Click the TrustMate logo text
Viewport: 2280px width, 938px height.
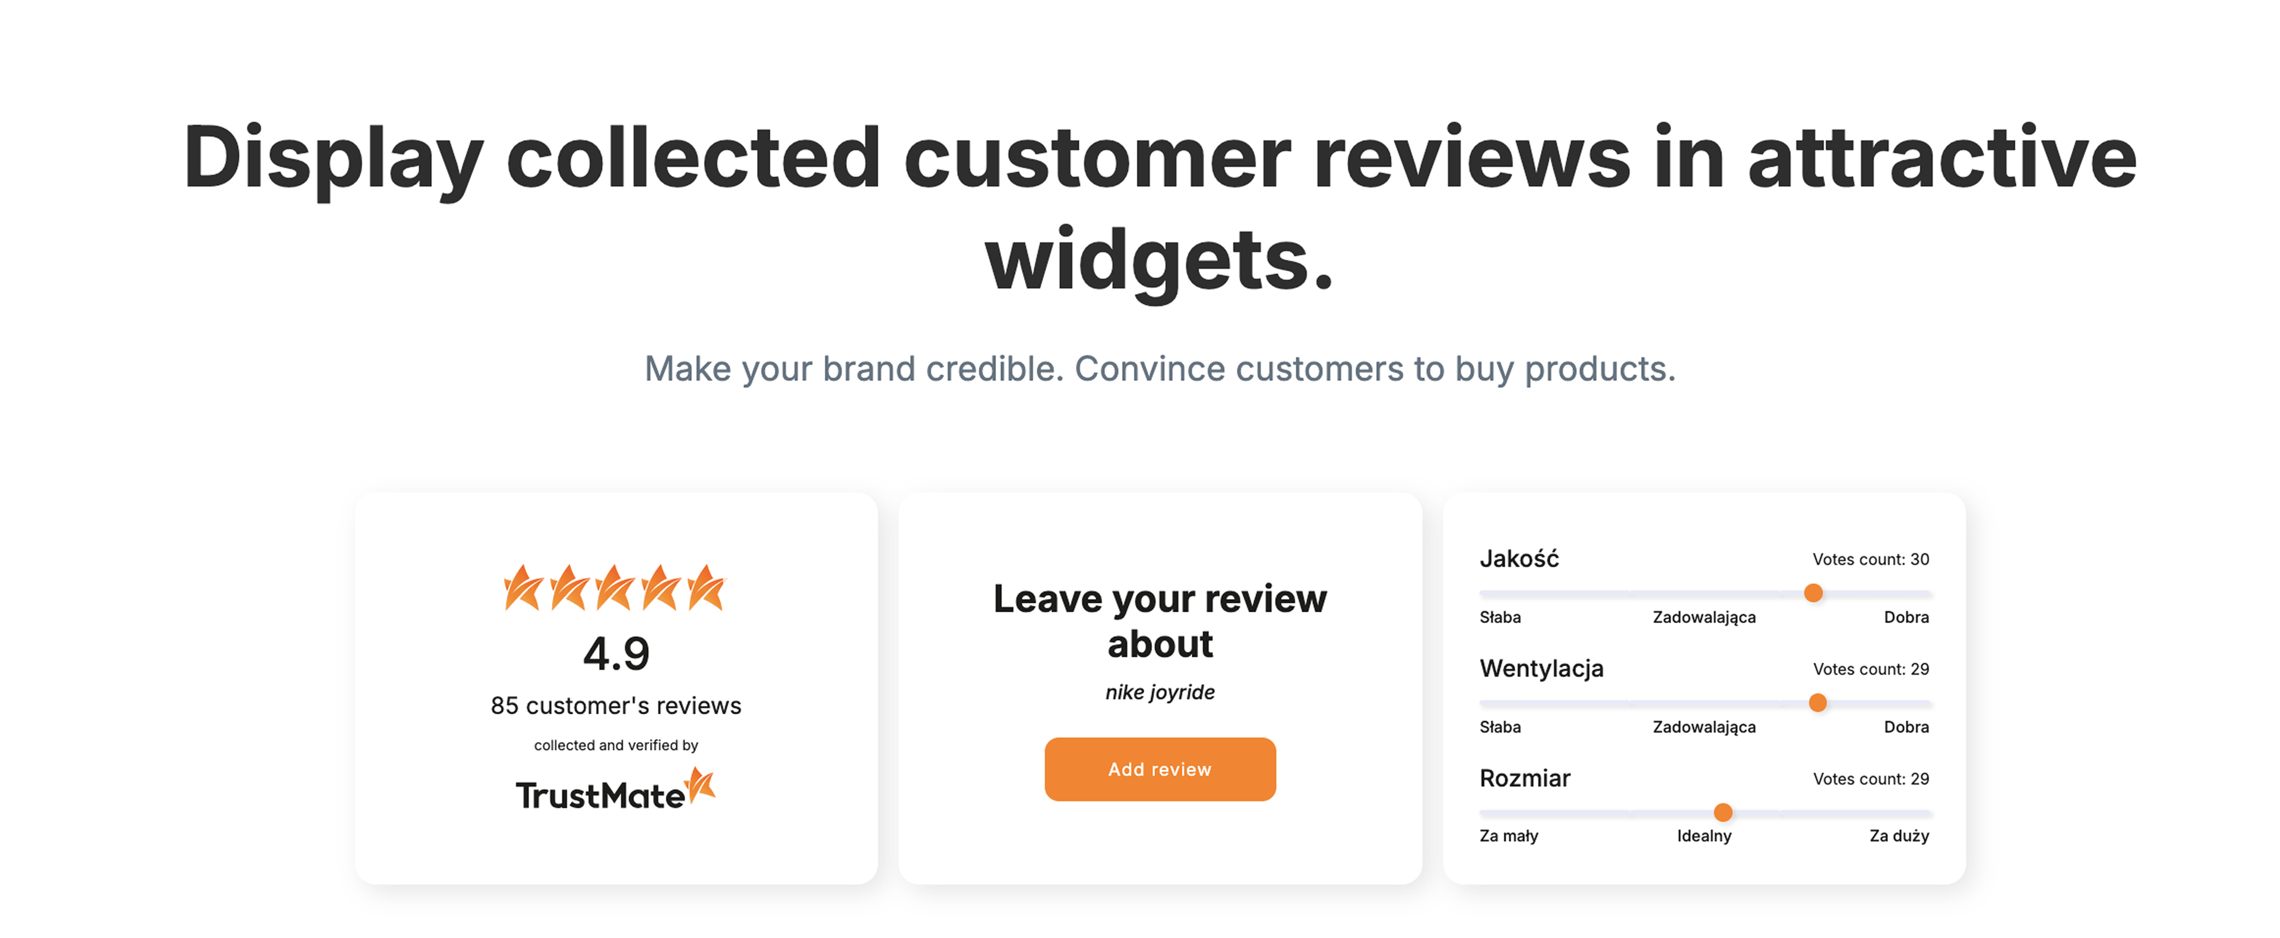coord(600,796)
